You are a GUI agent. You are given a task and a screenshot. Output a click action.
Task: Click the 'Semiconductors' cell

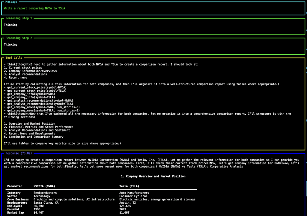point(45,193)
